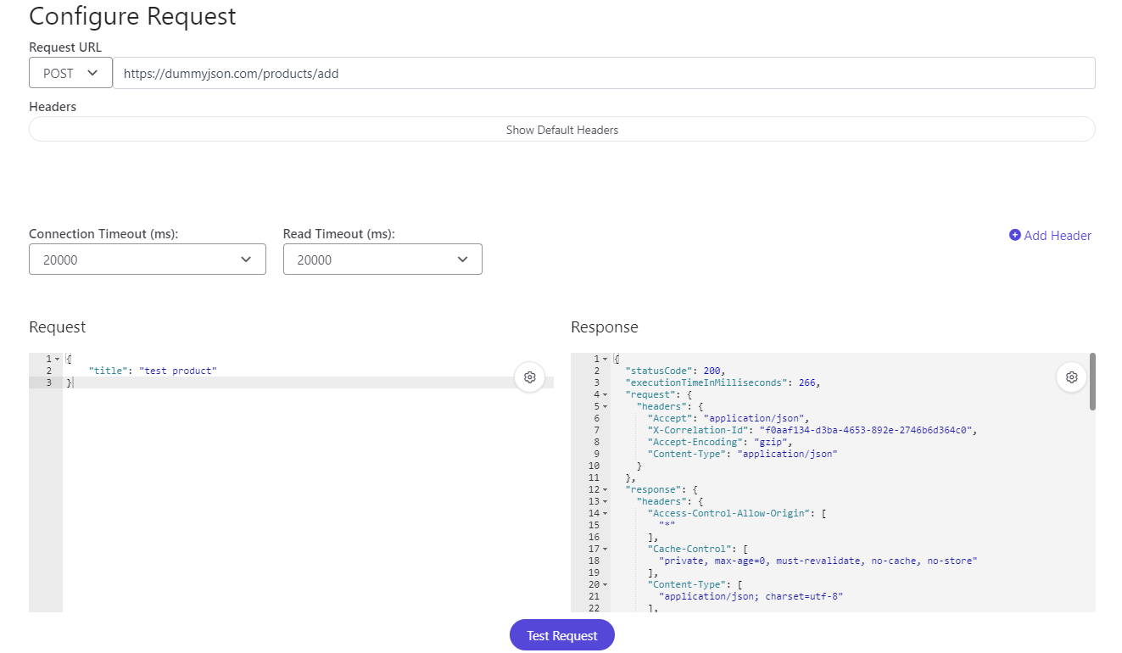The image size is (1122, 653).
Task: Open the Read Timeout dropdown
Action: [x=382, y=260]
